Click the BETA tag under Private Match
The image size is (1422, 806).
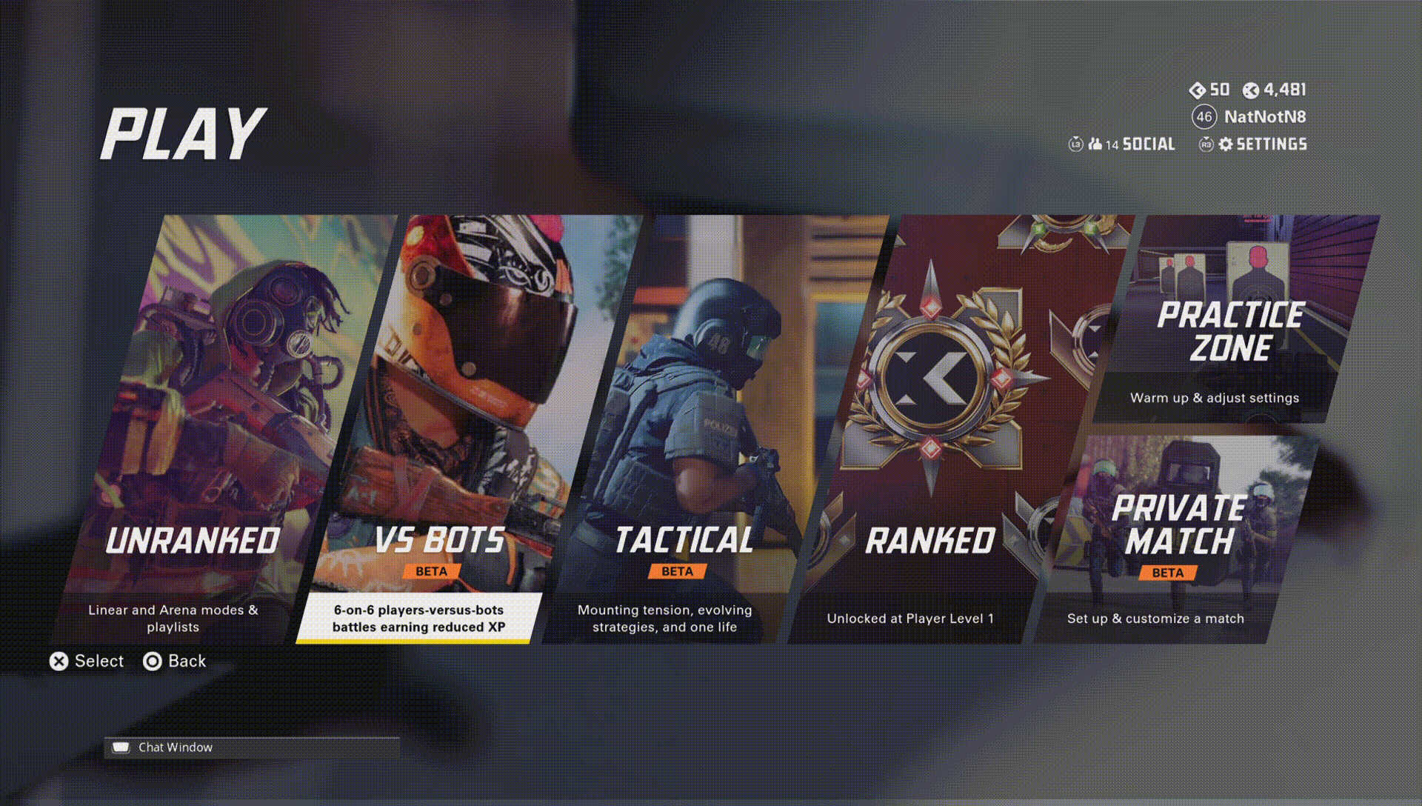point(1168,573)
